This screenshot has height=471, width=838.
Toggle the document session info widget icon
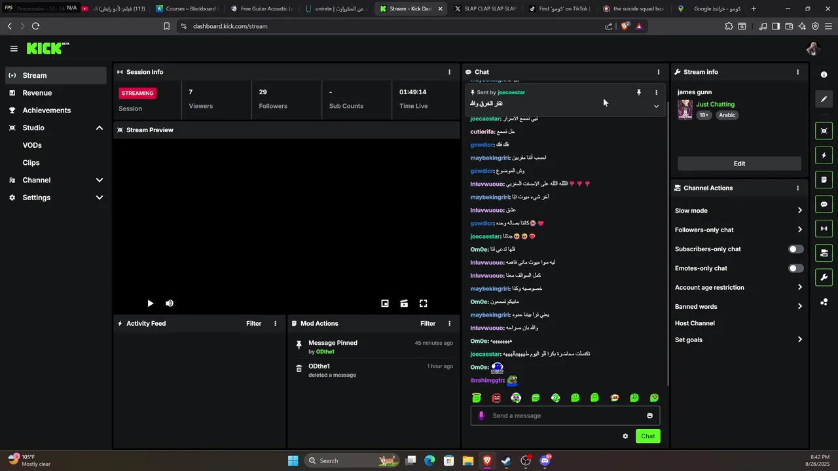click(824, 180)
